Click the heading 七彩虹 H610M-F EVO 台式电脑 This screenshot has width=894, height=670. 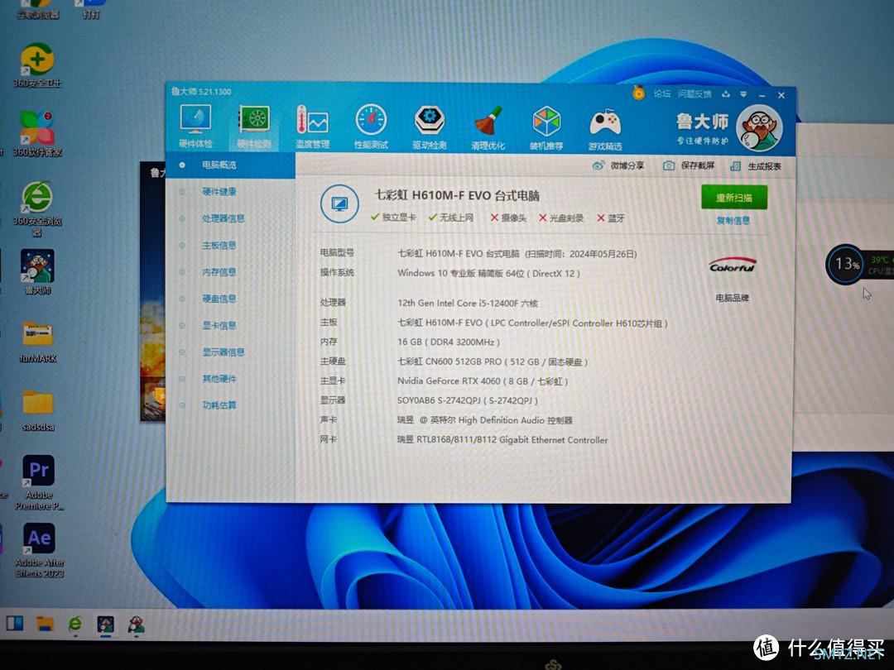coord(457,195)
